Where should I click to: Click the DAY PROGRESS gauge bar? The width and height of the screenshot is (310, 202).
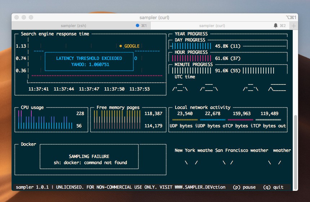click(192, 46)
